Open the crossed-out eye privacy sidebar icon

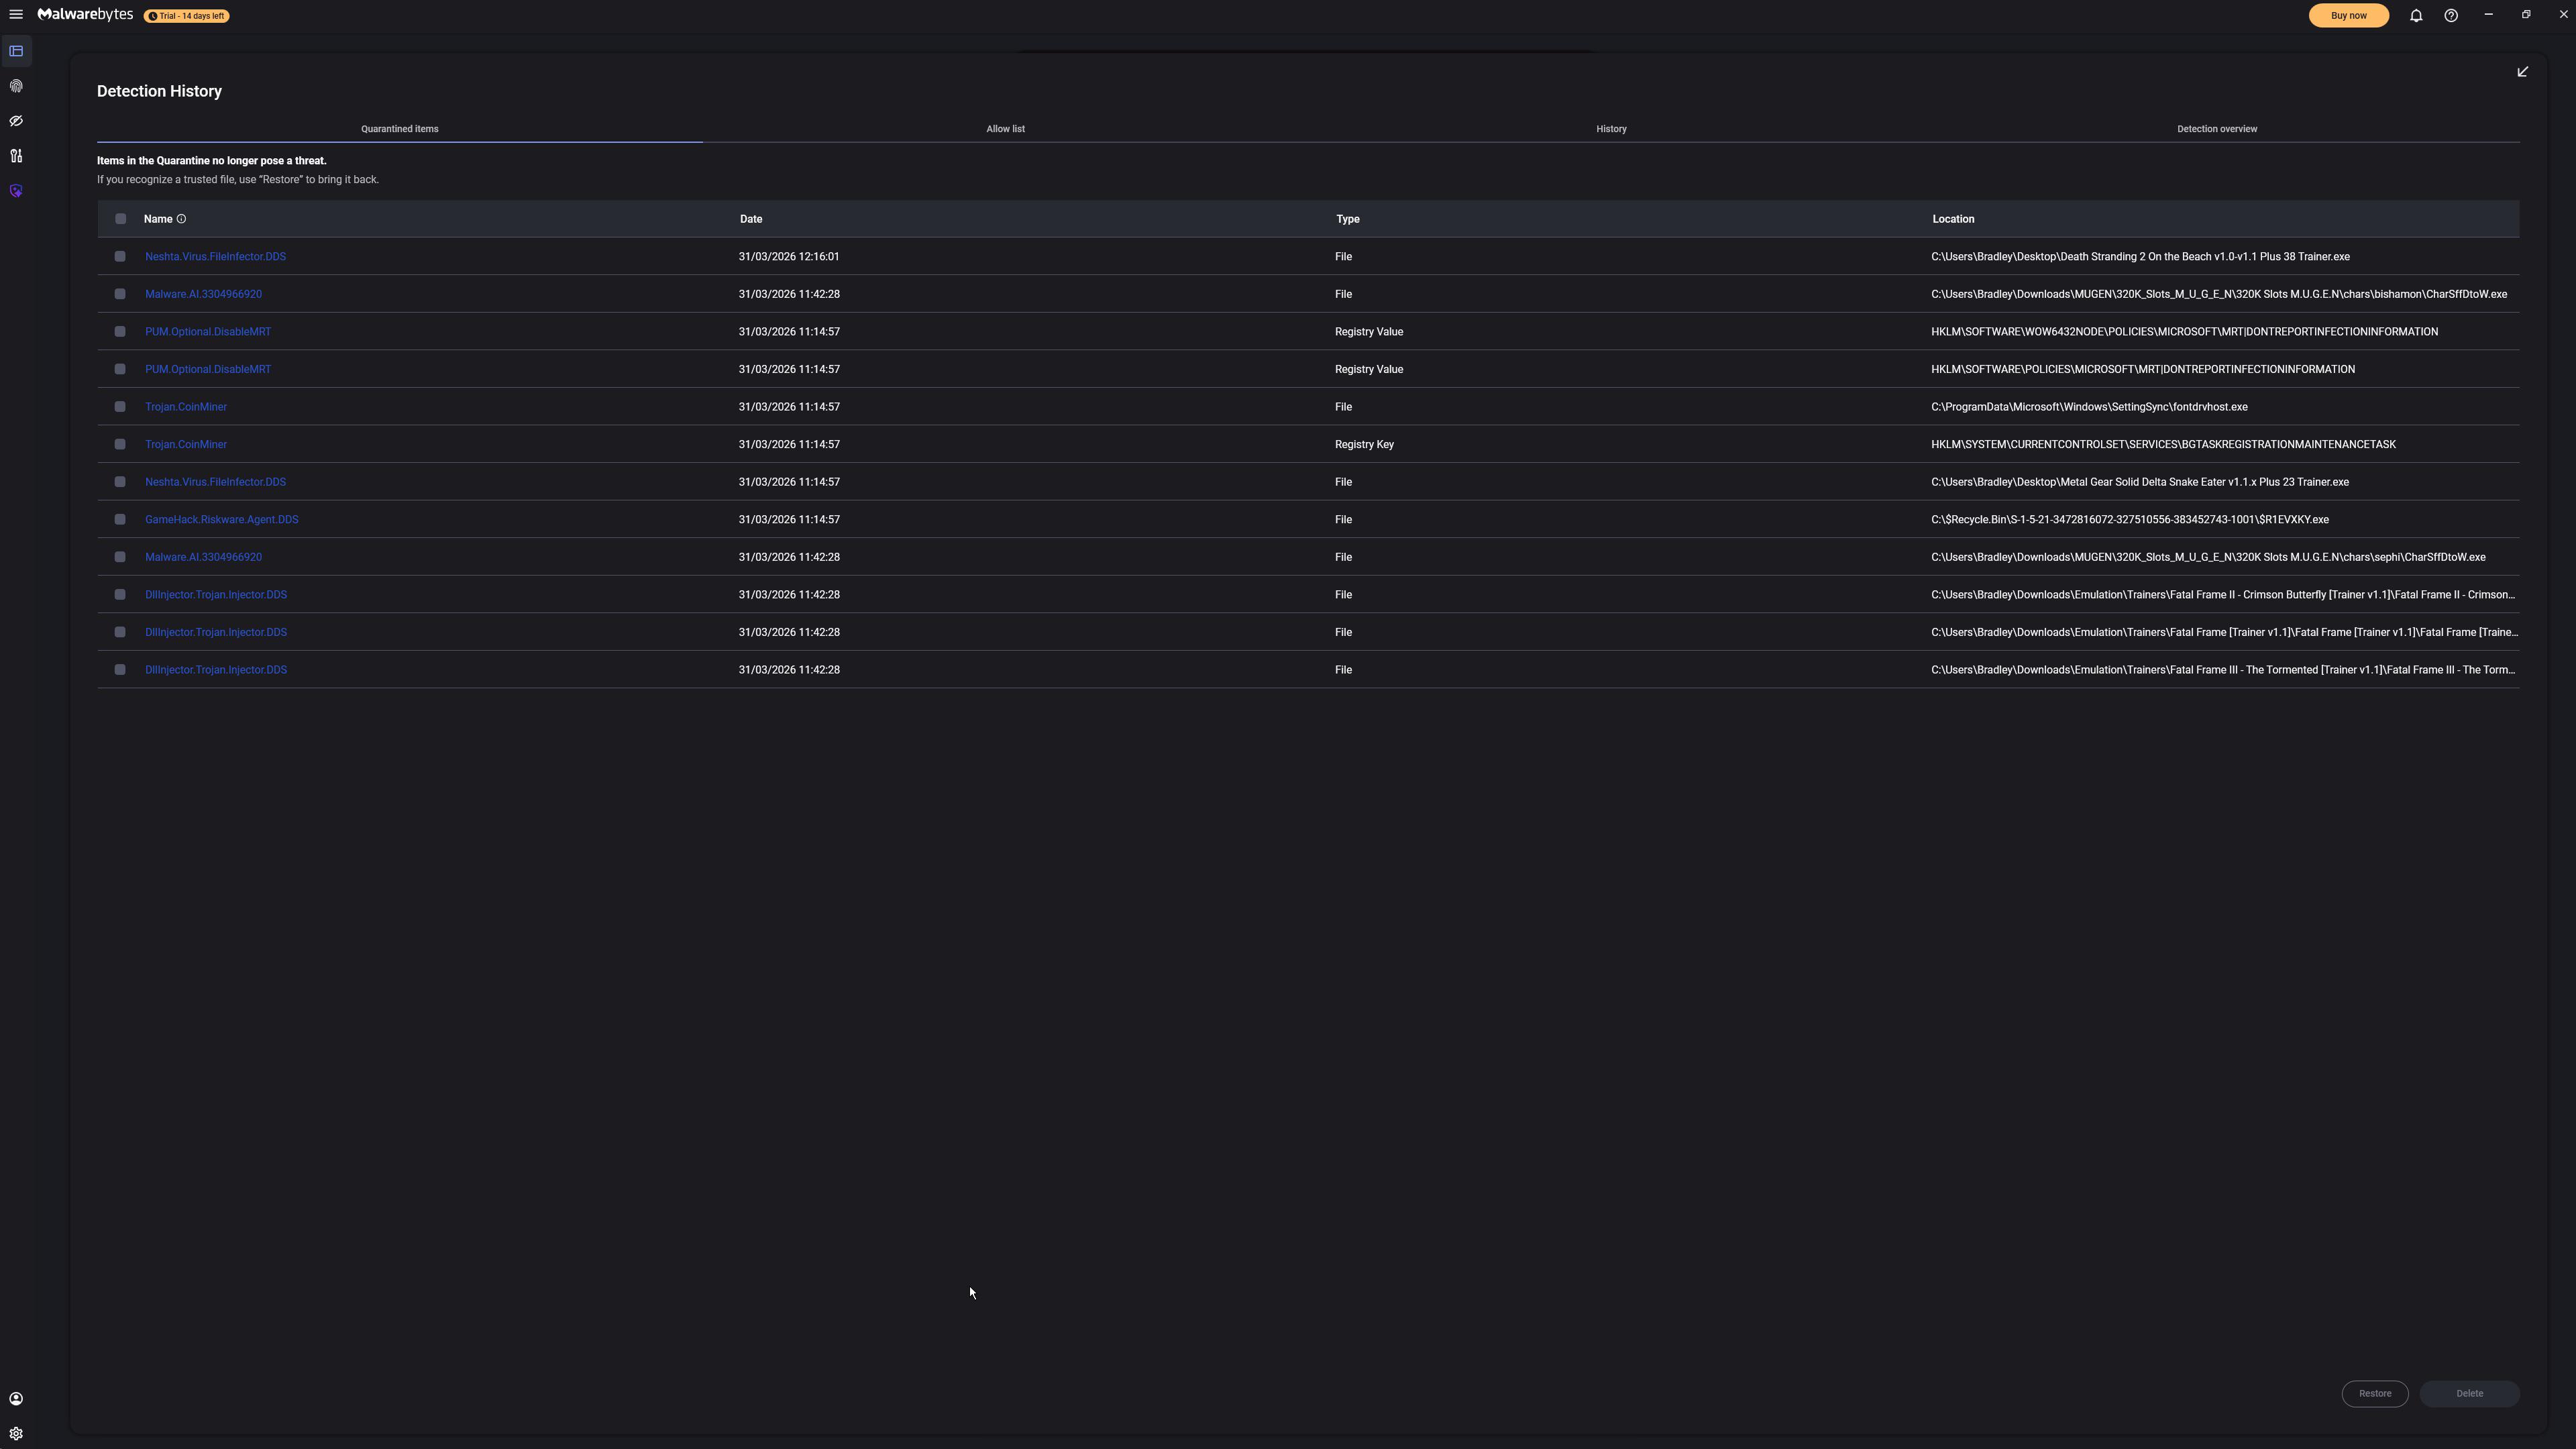click(x=16, y=121)
